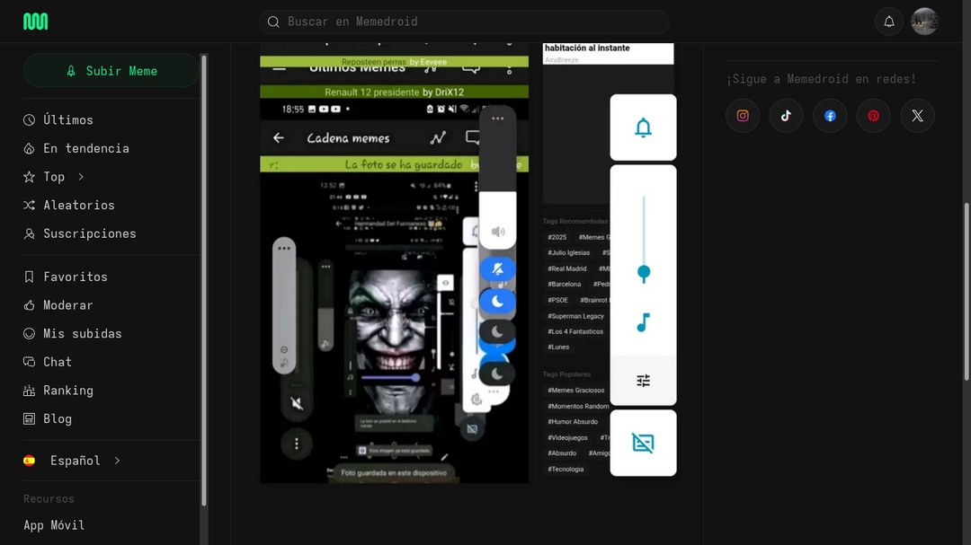
Task: Click the muted speaker circle in meme
Action: click(297, 403)
